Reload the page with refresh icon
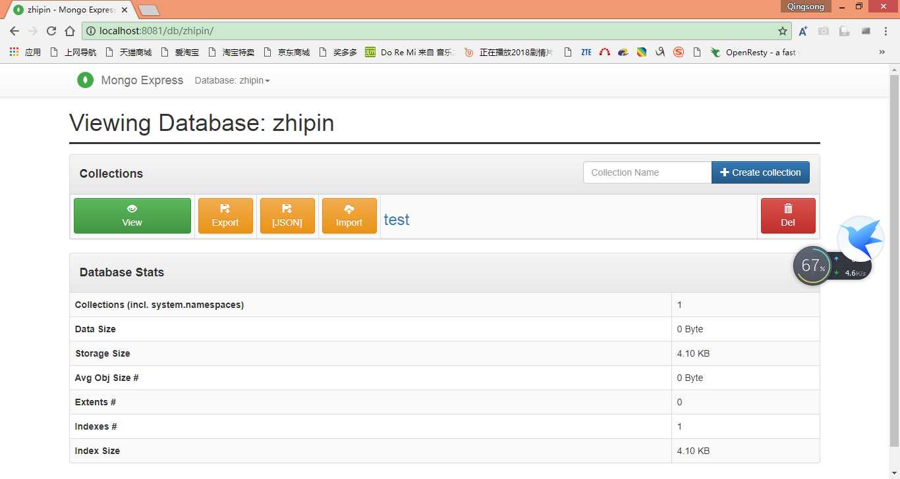Image resolution: width=900 pixels, height=479 pixels. click(x=51, y=31)
